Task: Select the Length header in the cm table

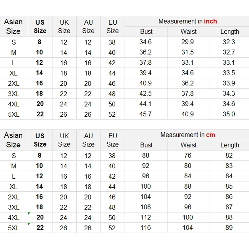Action: (230, 145)
